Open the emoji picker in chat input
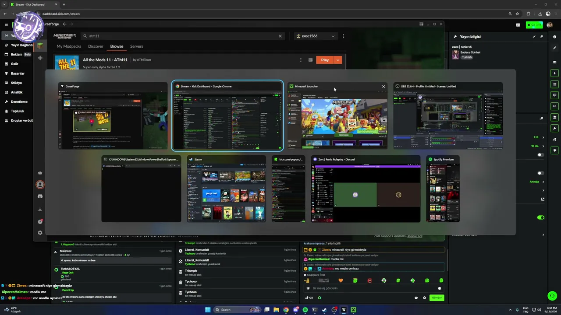 click(x=440, y=288)
